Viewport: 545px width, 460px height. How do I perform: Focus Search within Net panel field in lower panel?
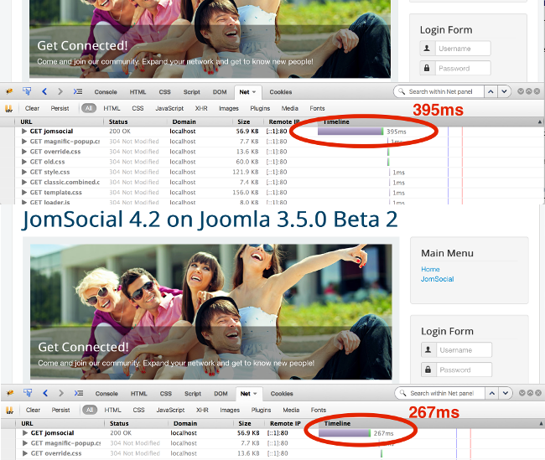(445, 393)
